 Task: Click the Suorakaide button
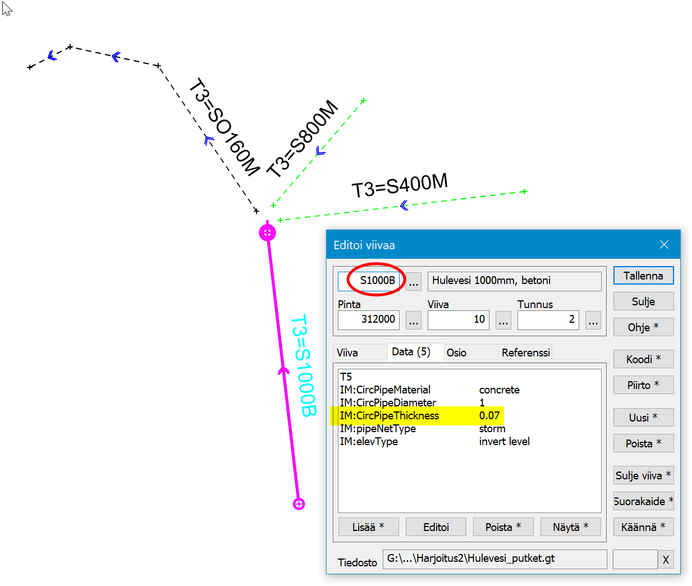[x=643, y=501]
